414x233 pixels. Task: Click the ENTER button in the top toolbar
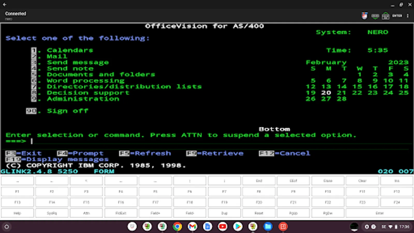[397, 16]
